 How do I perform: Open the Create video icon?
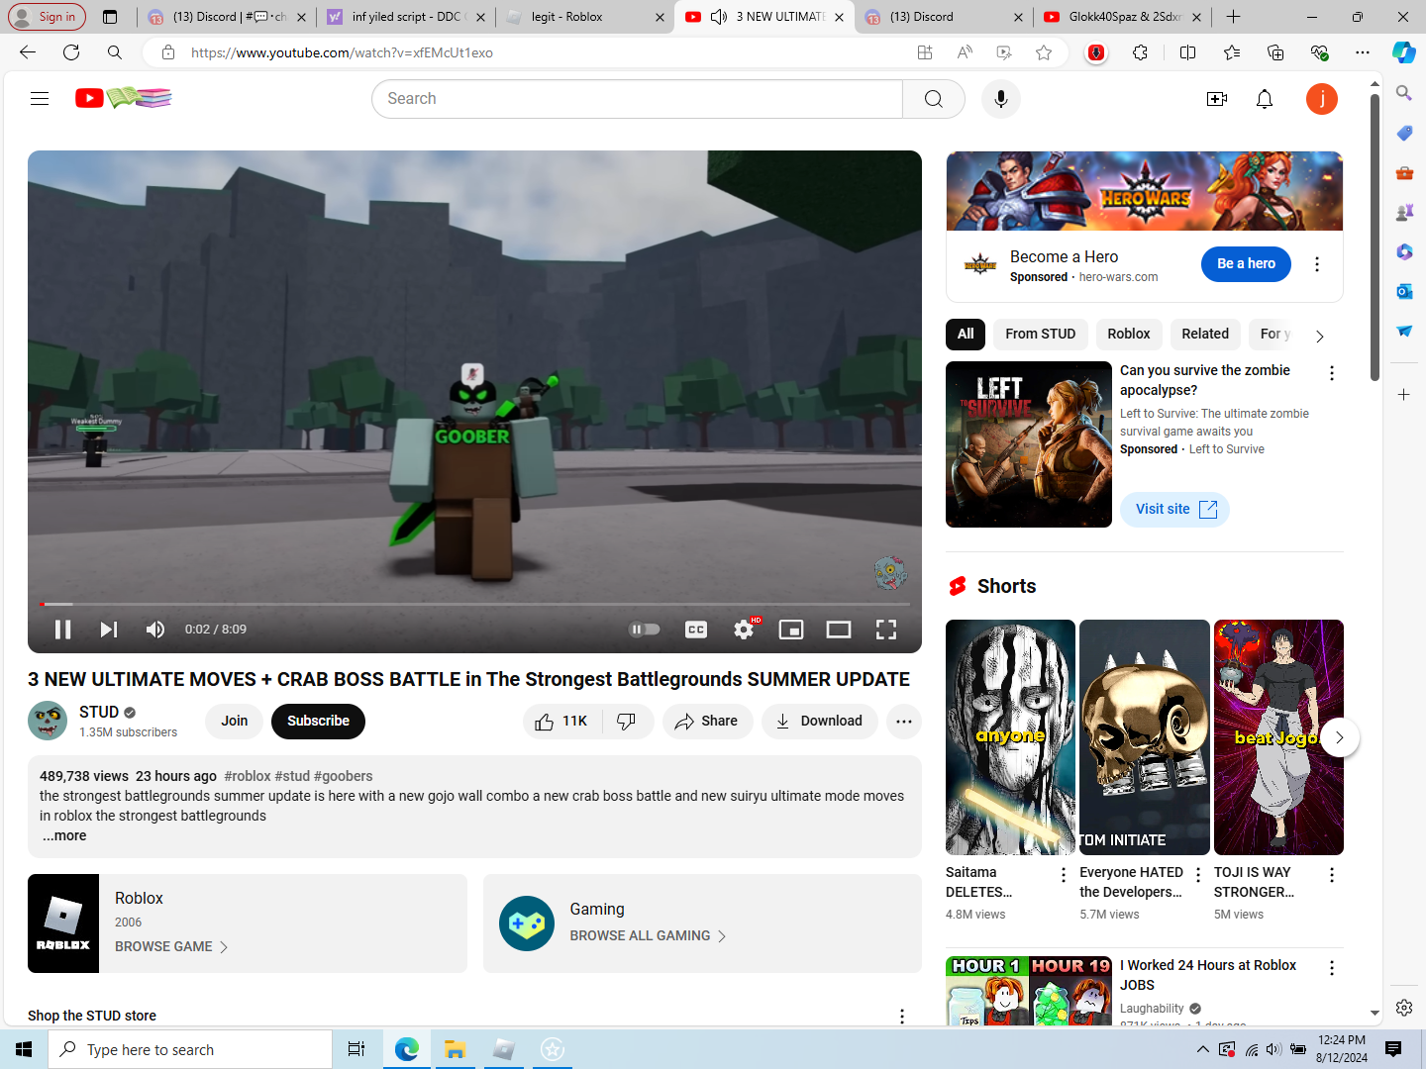click(x=1217, y=99)
